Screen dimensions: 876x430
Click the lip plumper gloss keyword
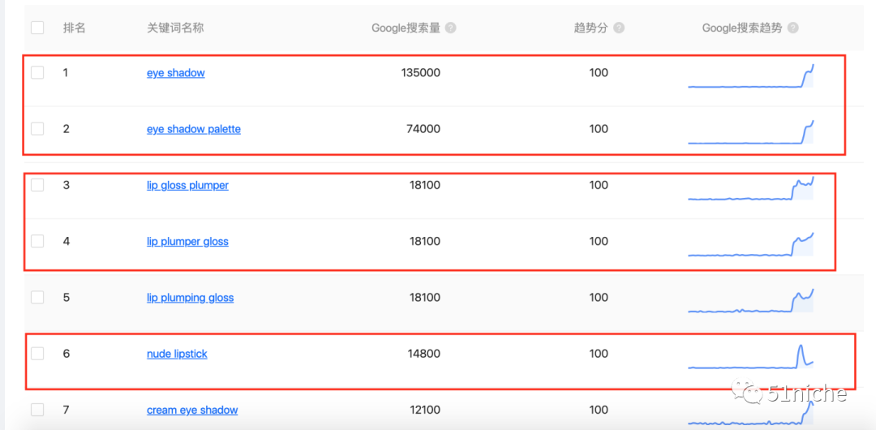[x=187, y=241]
